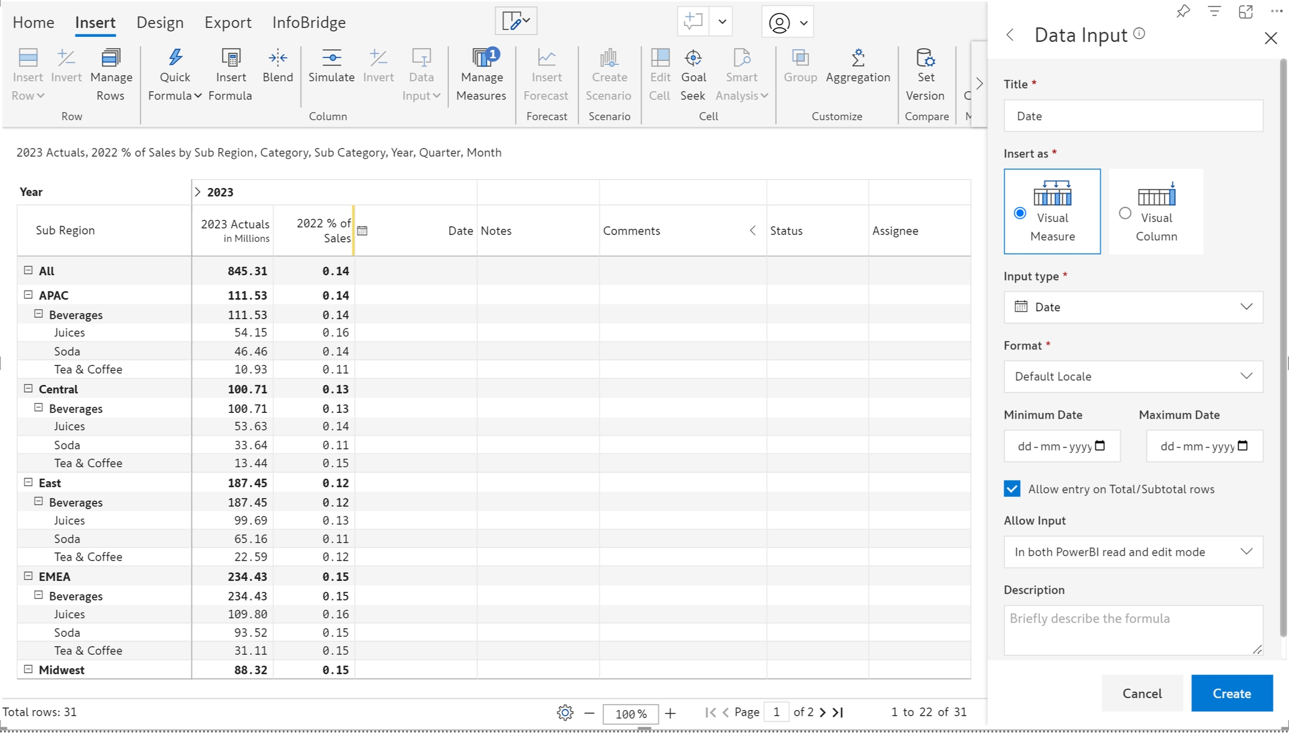The height and width of the screenshot is (733, 1289).
Task: Click the Title input field
Action: click(1133, 116)
